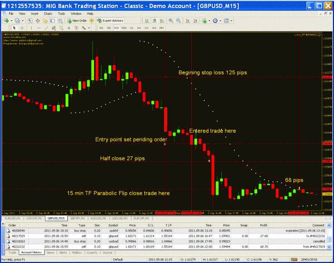The image size is (334, 263).
Task: Open the File menu
Action: (x=11, y=14)
